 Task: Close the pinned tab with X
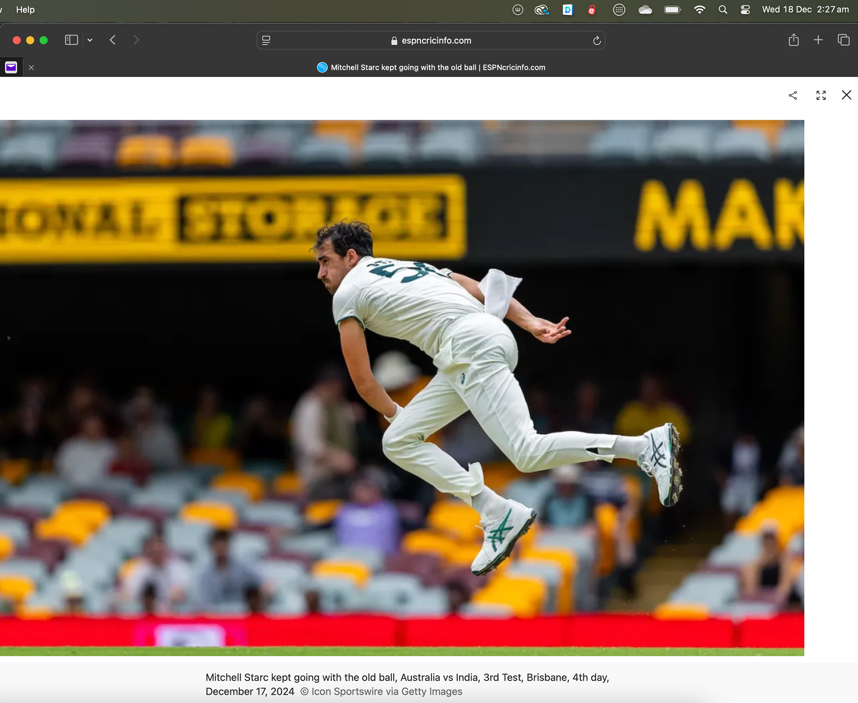(x=31, y=67)
